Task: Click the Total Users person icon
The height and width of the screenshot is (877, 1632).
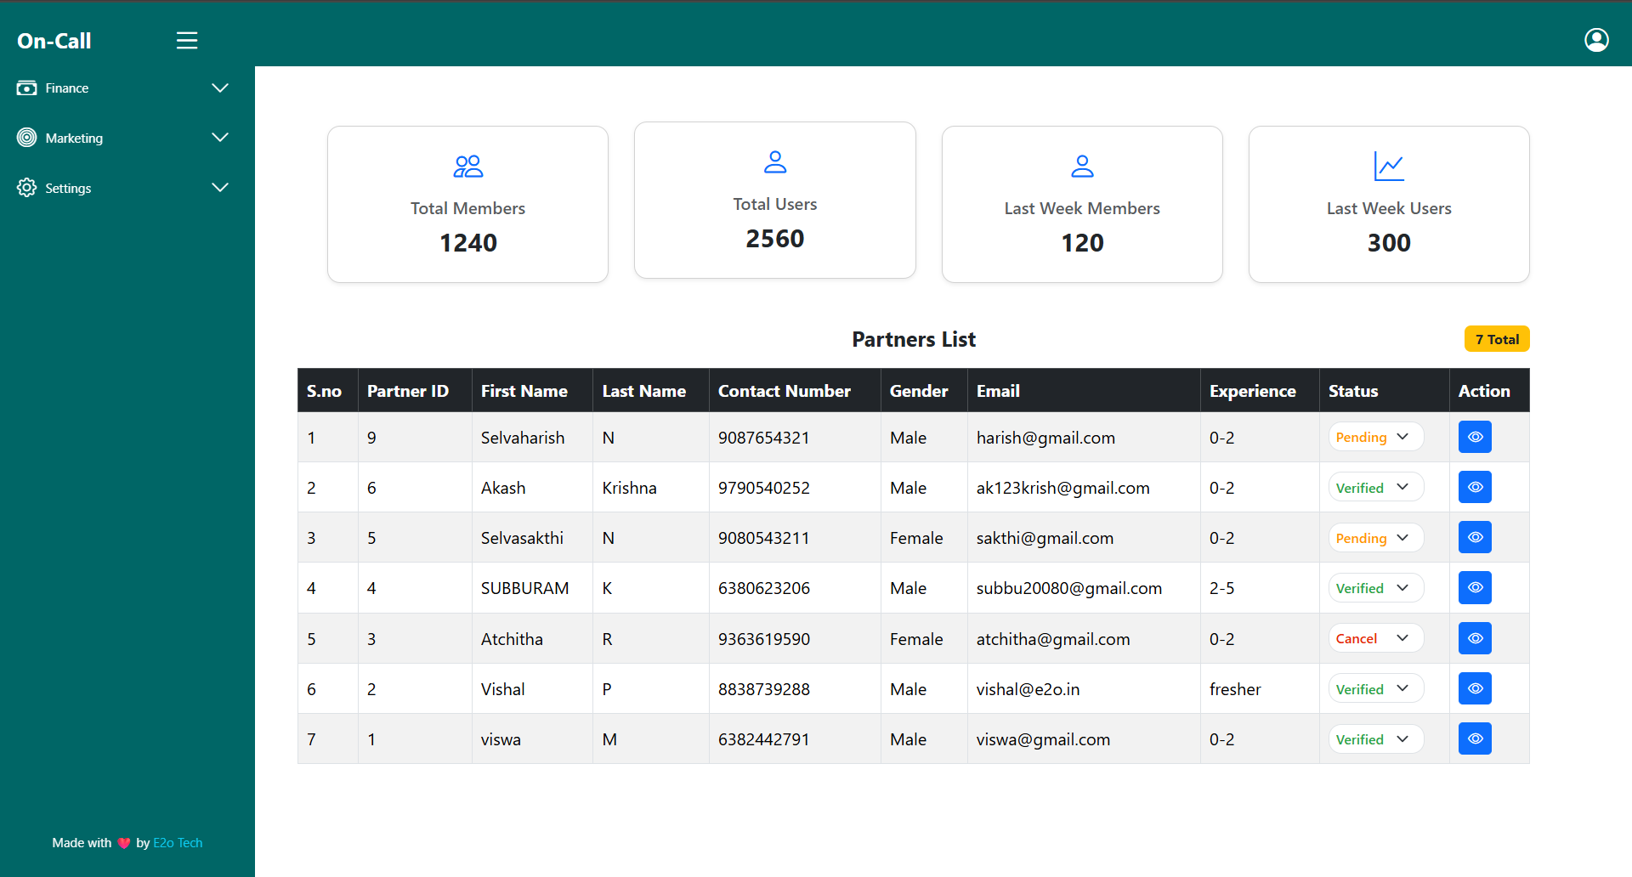Action: click(x=774, y=162)
